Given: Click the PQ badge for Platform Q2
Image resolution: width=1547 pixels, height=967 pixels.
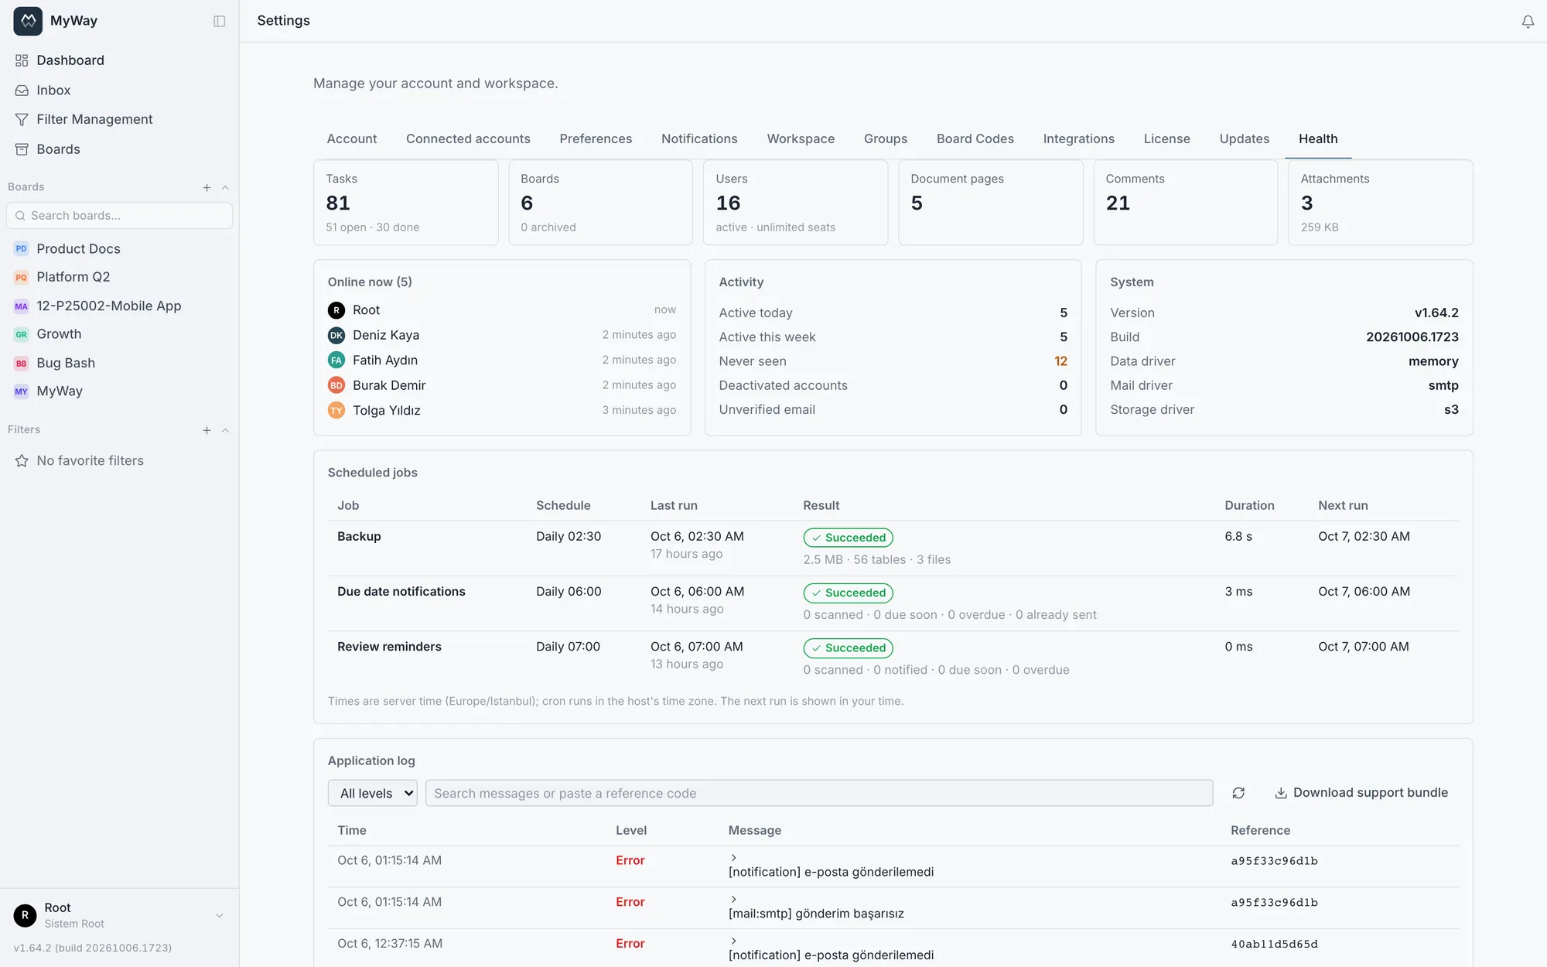Looking at the screenshot, I should 21,277.
